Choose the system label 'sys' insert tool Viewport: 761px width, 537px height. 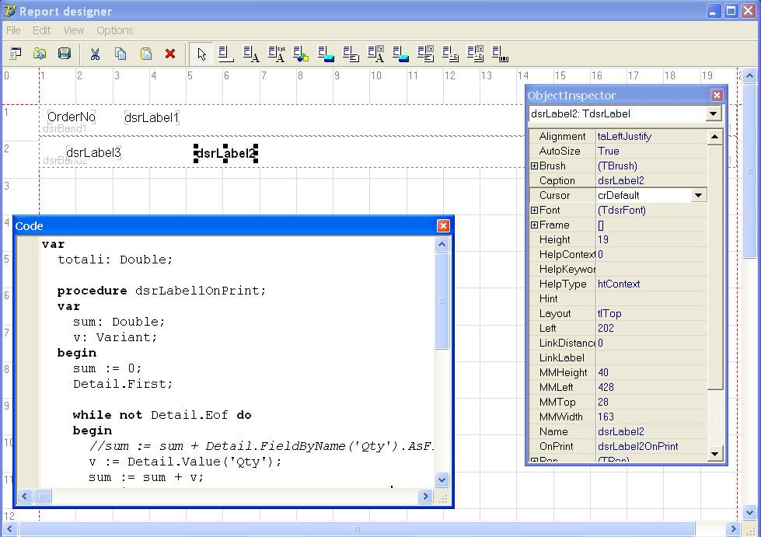point(276,54)
